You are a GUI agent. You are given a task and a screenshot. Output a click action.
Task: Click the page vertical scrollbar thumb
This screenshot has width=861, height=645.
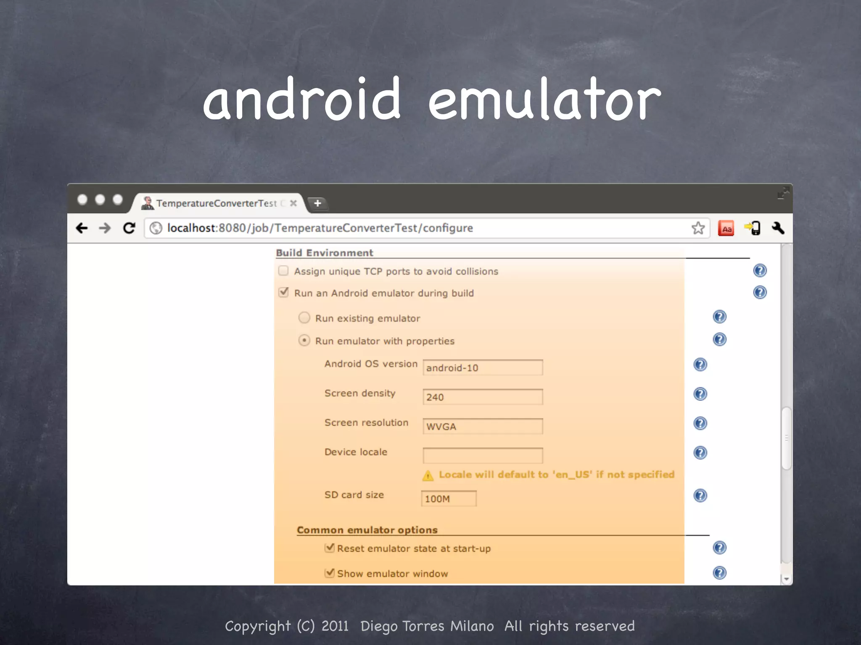coord(786,438)
